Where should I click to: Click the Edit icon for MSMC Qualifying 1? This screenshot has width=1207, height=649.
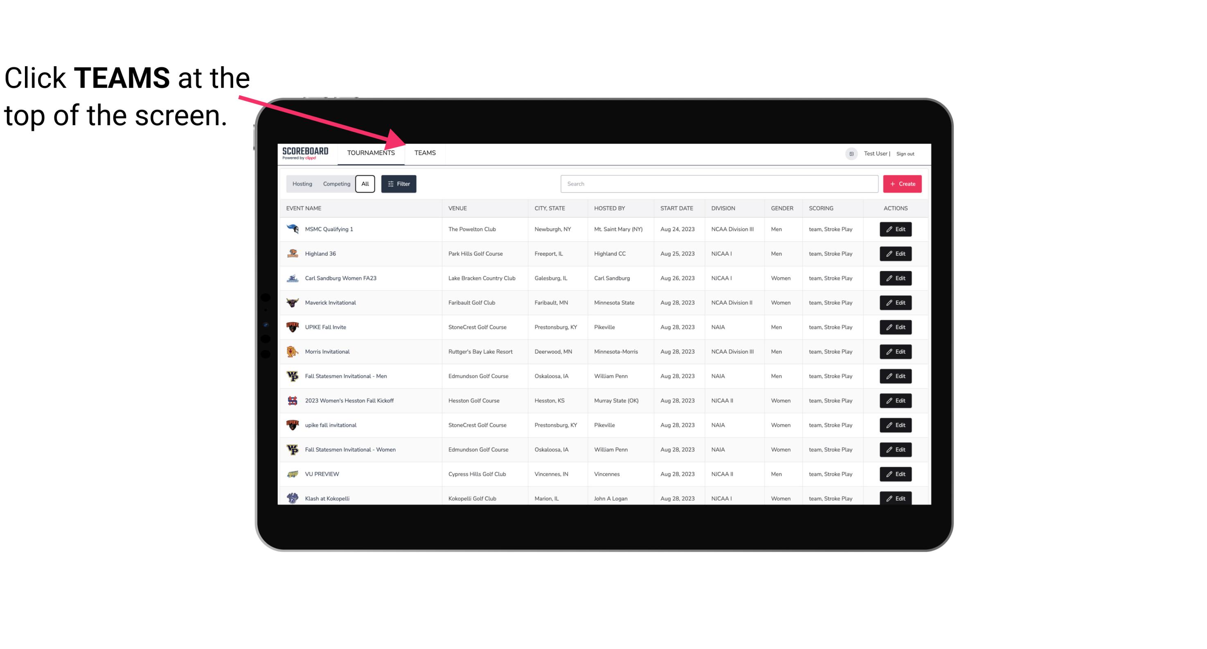click(896, 229)
